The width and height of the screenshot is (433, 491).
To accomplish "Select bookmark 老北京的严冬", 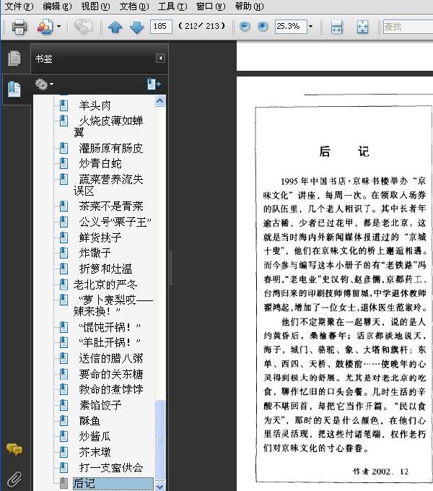I will click(105, 284).
